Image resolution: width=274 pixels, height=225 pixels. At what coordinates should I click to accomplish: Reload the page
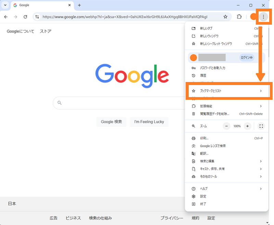point(25,17)
